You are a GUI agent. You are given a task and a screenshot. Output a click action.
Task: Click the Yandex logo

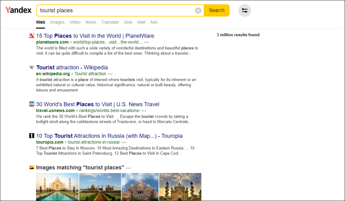click(x=19, y=10)
